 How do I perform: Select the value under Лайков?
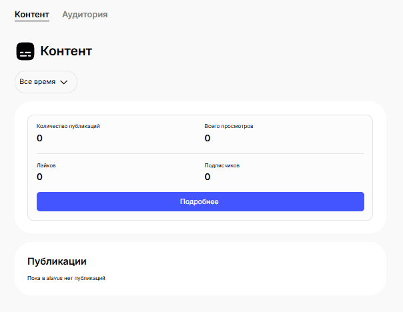tap(39, 177)
